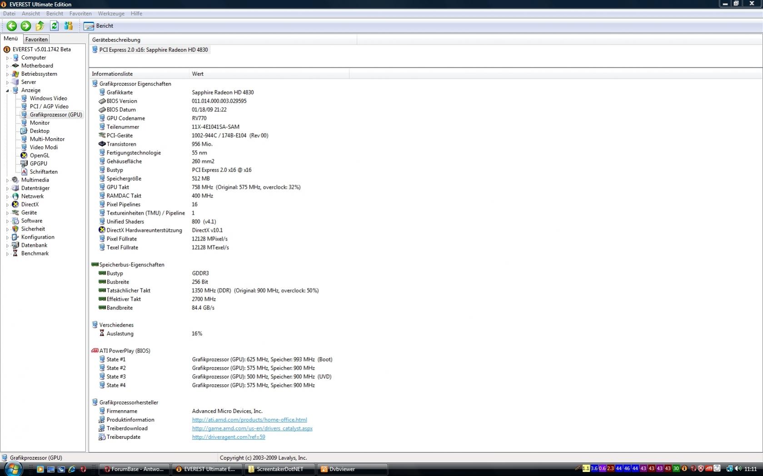763x476 pixels.
Task: Switch to ScreentakerDotNET taskbar button
Action: (279, 469)
